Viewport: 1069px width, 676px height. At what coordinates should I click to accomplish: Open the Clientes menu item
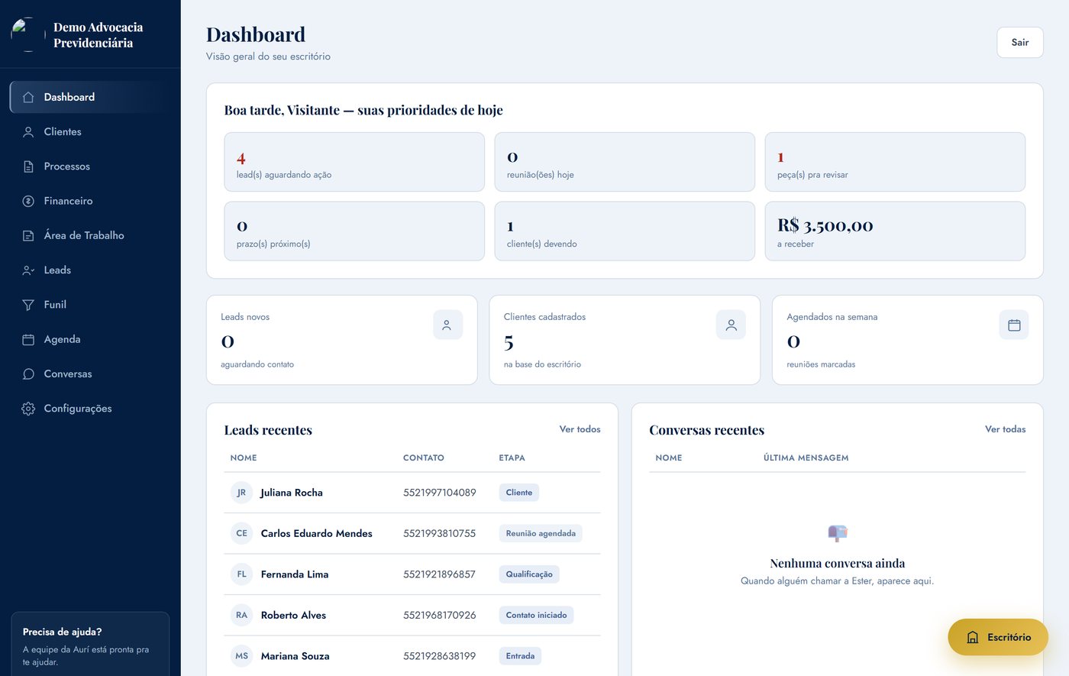(90, 132)
